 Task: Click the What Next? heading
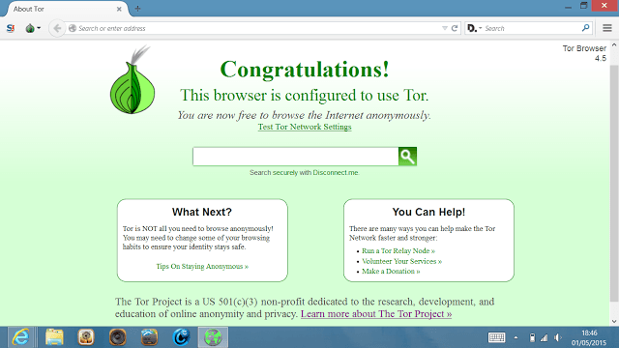click(x=202, y=212)
